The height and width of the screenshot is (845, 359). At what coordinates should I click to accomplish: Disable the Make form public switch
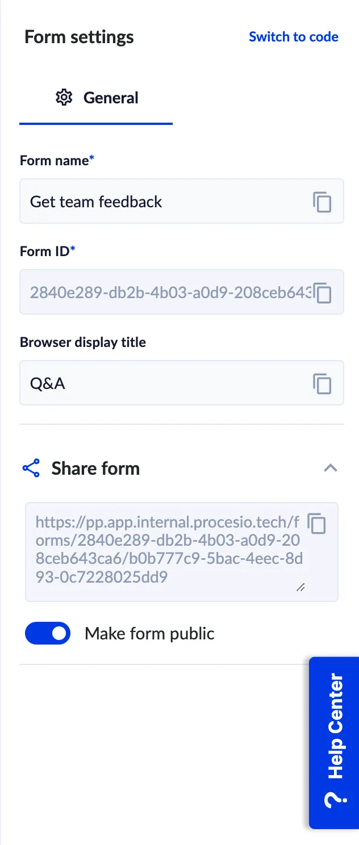coord(48,633)
